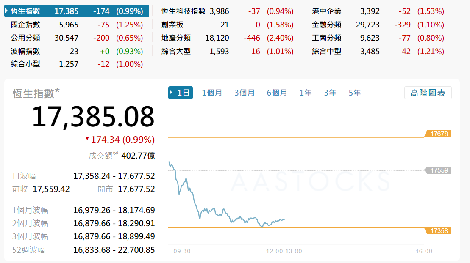The image size is (470, 263).
Task: Switch to the 3個月 chart tab
Action: 245,93
